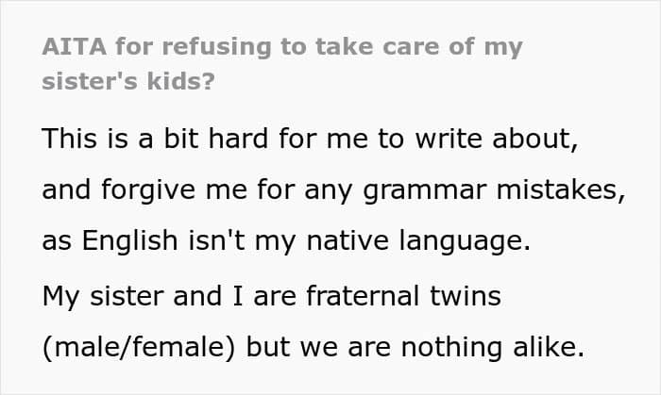Click the word "English" in the paragraph
661x395 pixels.
[129, 241]
